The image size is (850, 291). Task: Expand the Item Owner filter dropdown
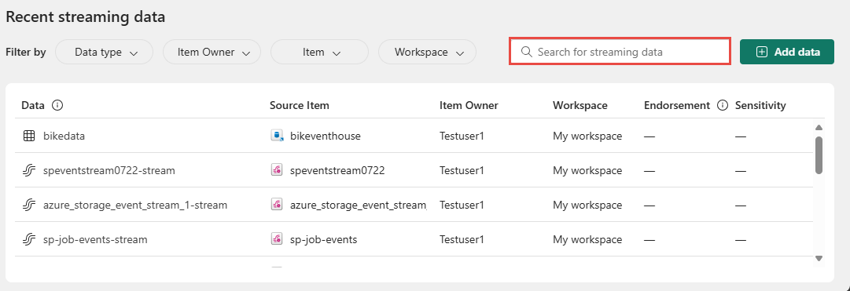(212, 52)
